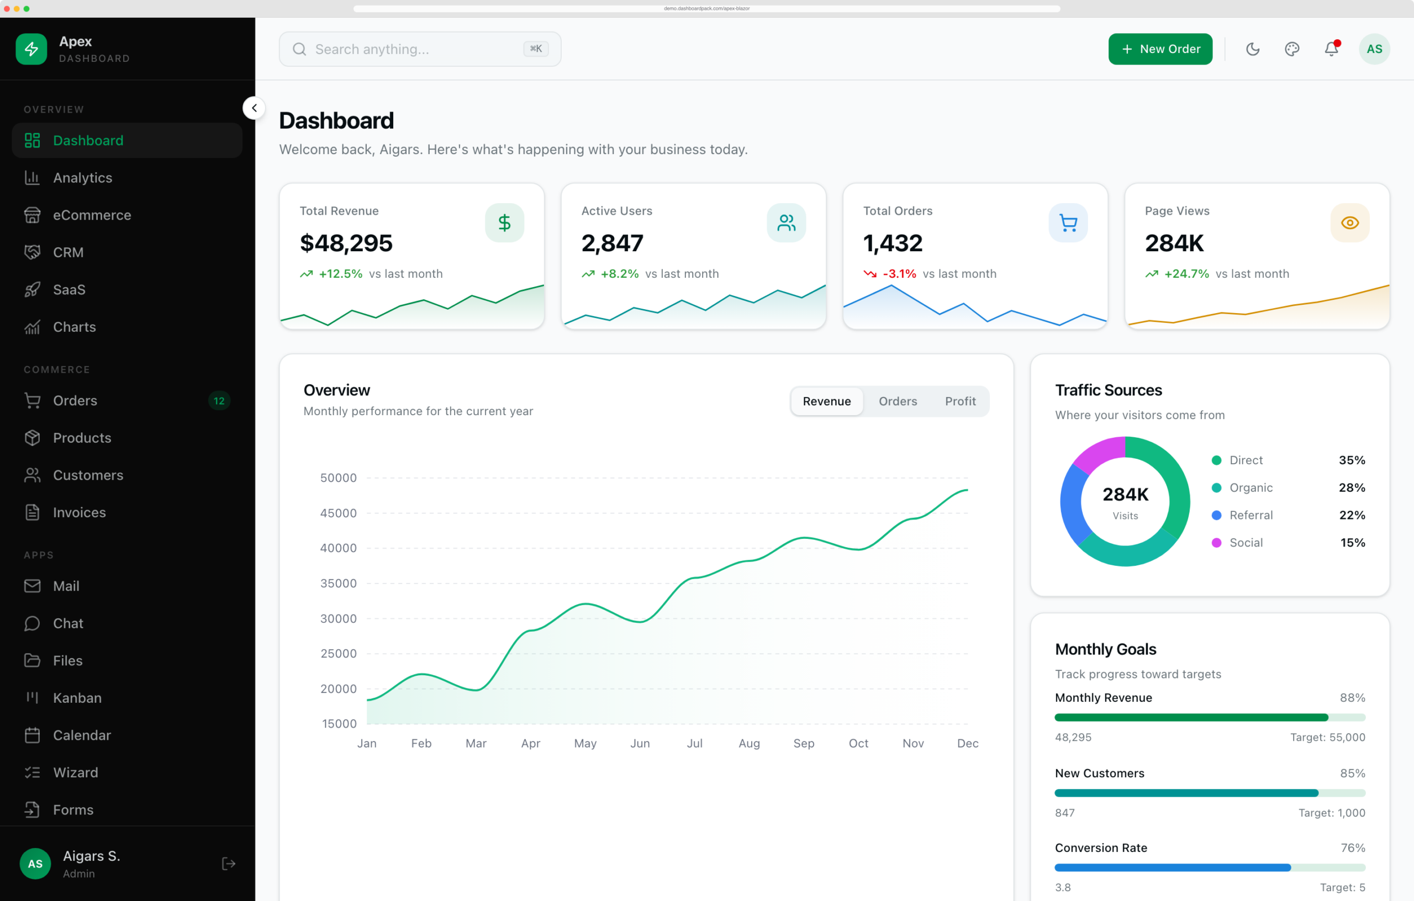Click the eye icon on Page Views

[1350, 222]
